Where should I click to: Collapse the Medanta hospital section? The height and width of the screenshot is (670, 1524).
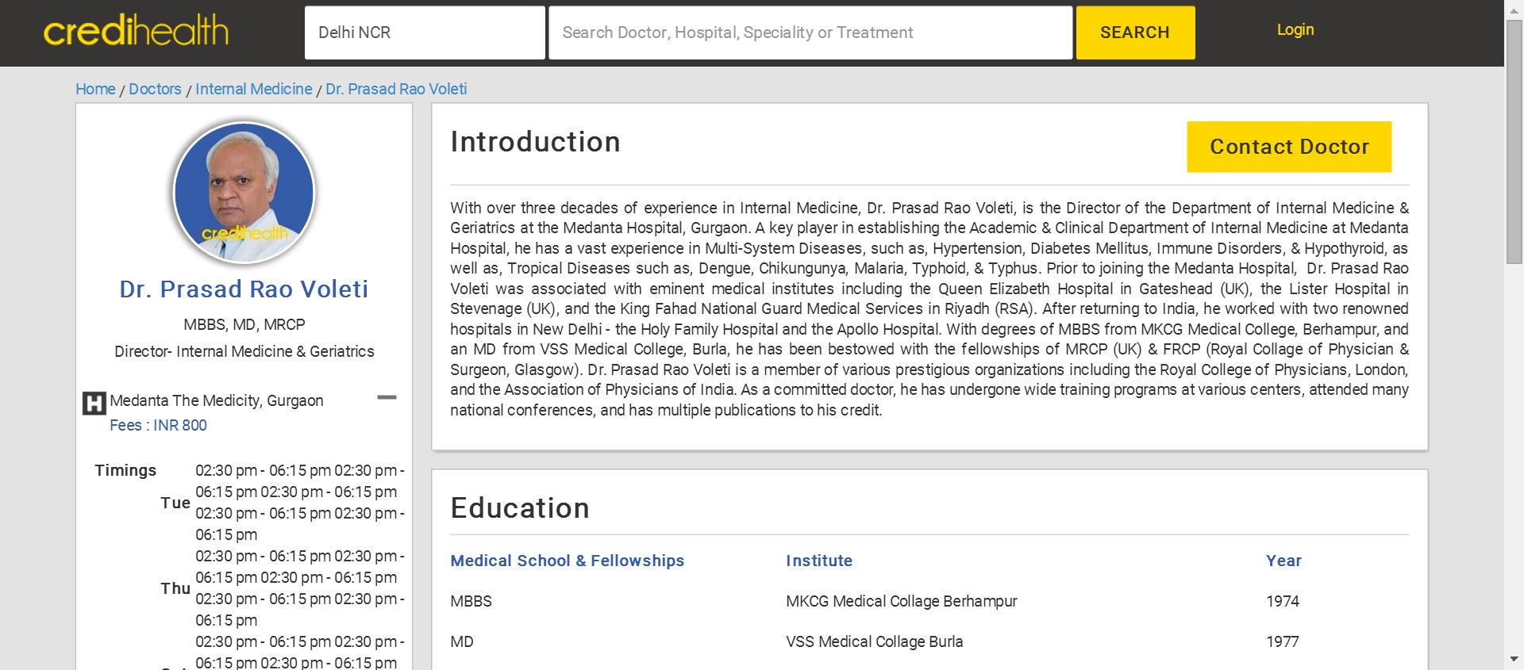[x=387, y=397]
